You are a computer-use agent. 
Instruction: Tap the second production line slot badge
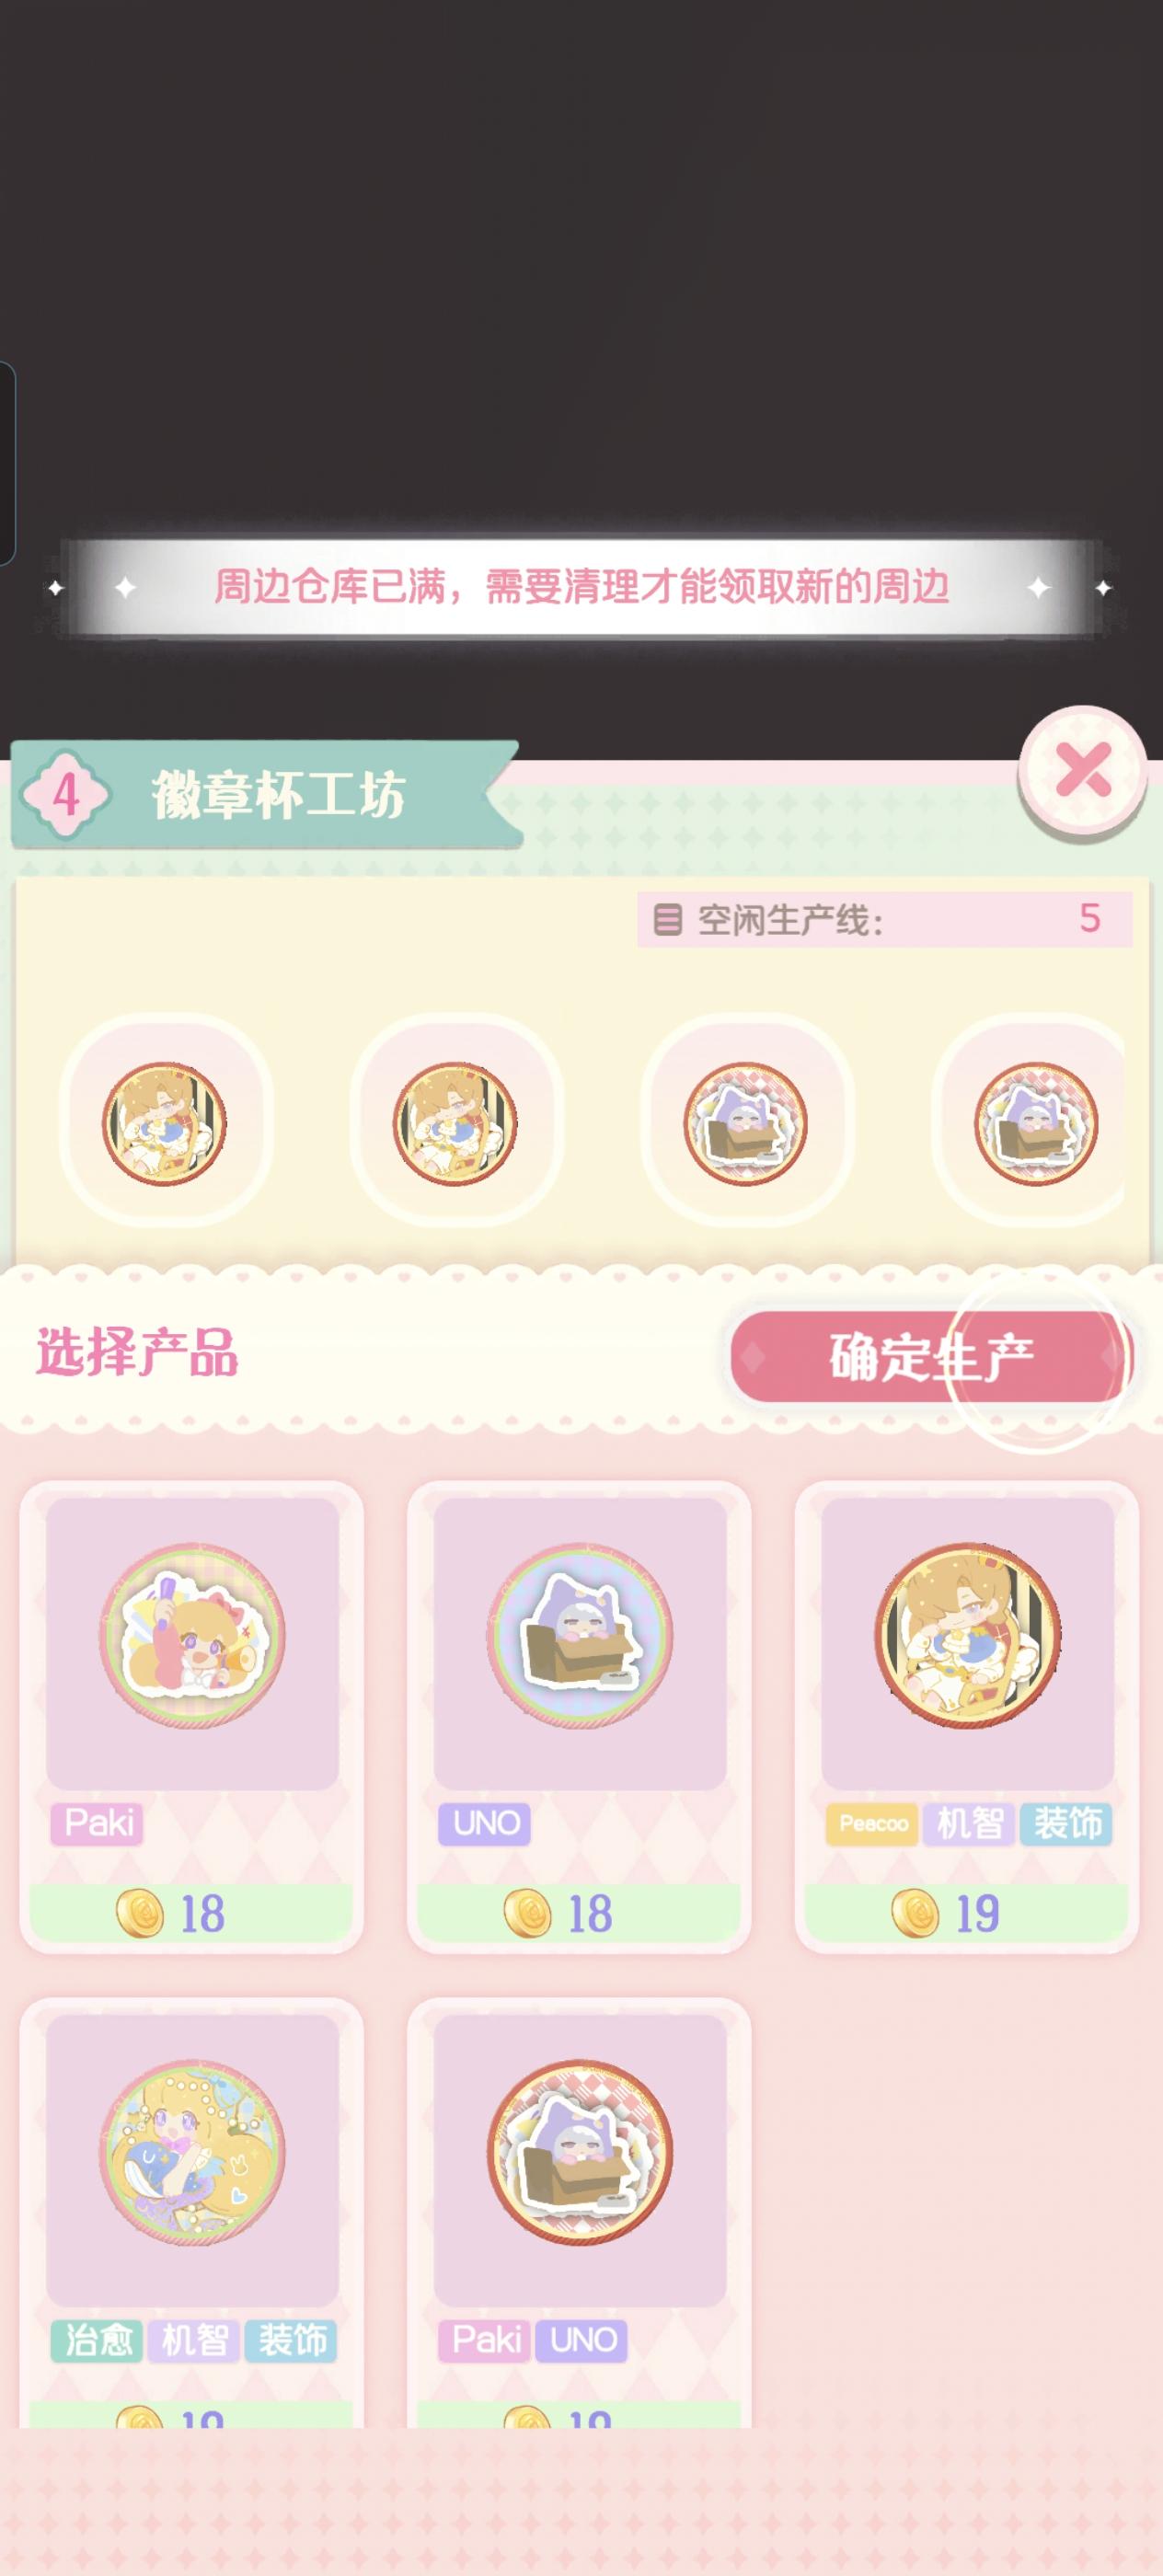pyautogui.click(x=456, y=1122)
